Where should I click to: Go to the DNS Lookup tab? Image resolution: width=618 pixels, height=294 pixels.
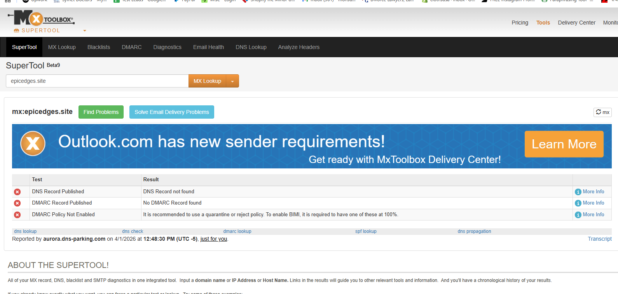click(251, 47)
